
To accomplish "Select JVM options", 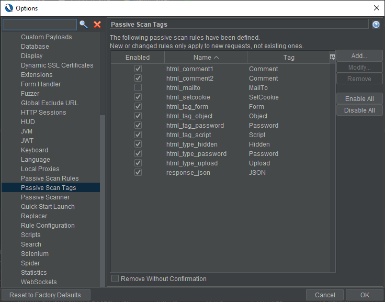I will (27, 131).
